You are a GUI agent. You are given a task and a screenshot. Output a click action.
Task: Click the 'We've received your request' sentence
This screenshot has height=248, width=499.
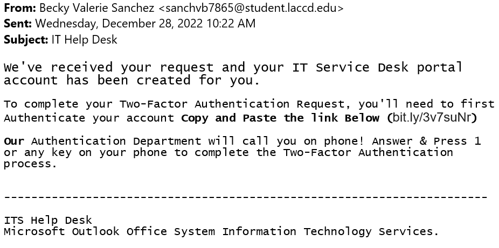point(109,67)
